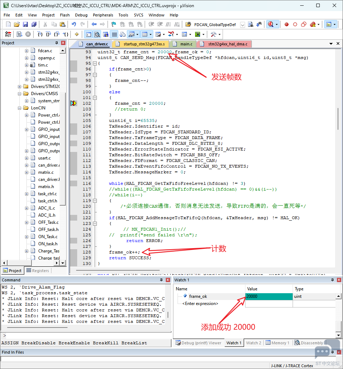
Task: Collapse the LonCIN group
Action: (20, 108)
